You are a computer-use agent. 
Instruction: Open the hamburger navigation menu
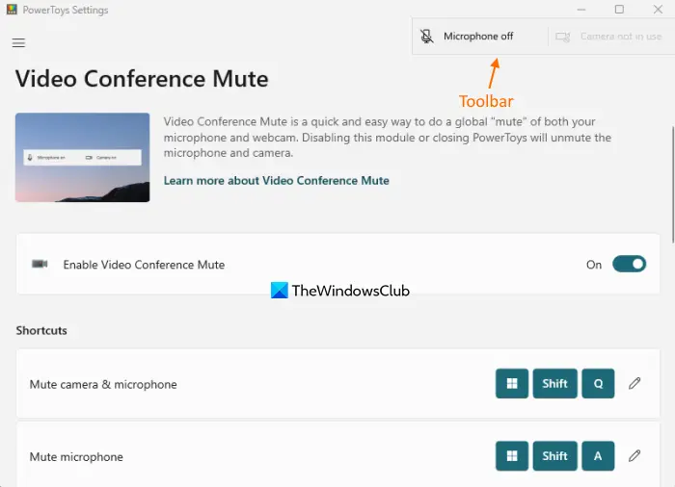[x=18, y=43]
